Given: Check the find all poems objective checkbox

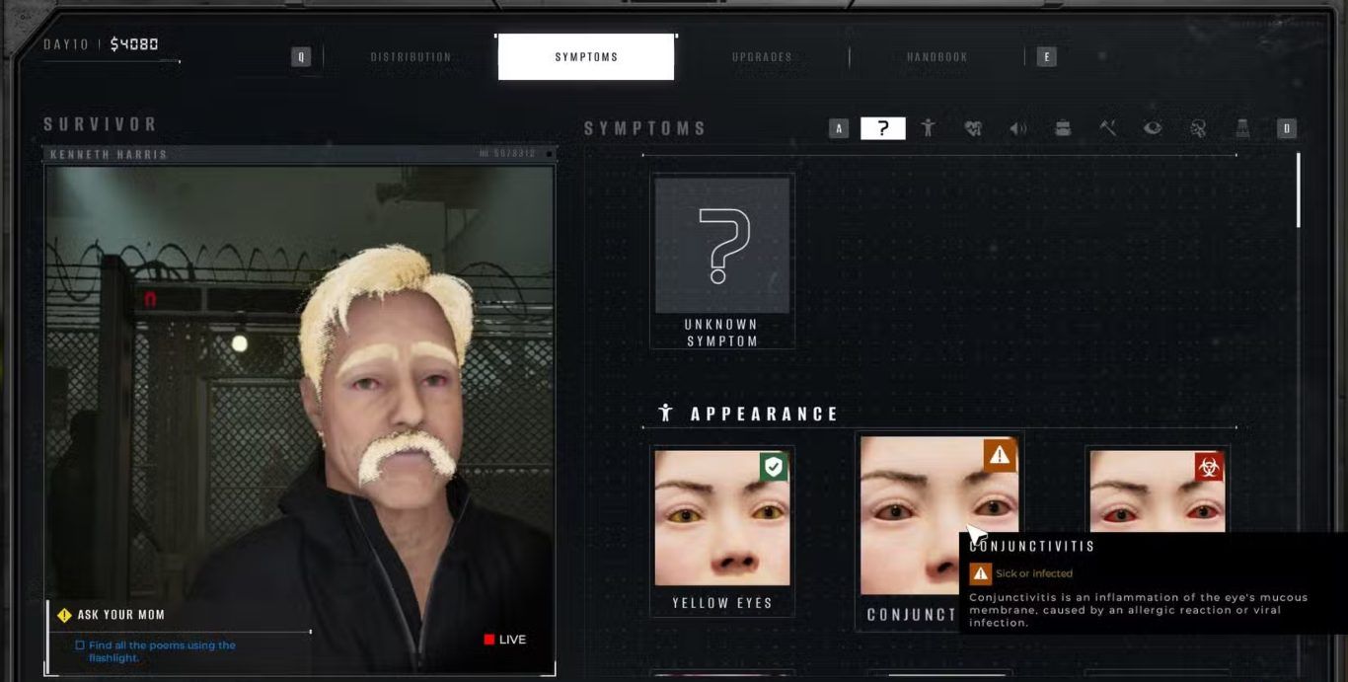Looking at the screenshot, I should point(80,645).
